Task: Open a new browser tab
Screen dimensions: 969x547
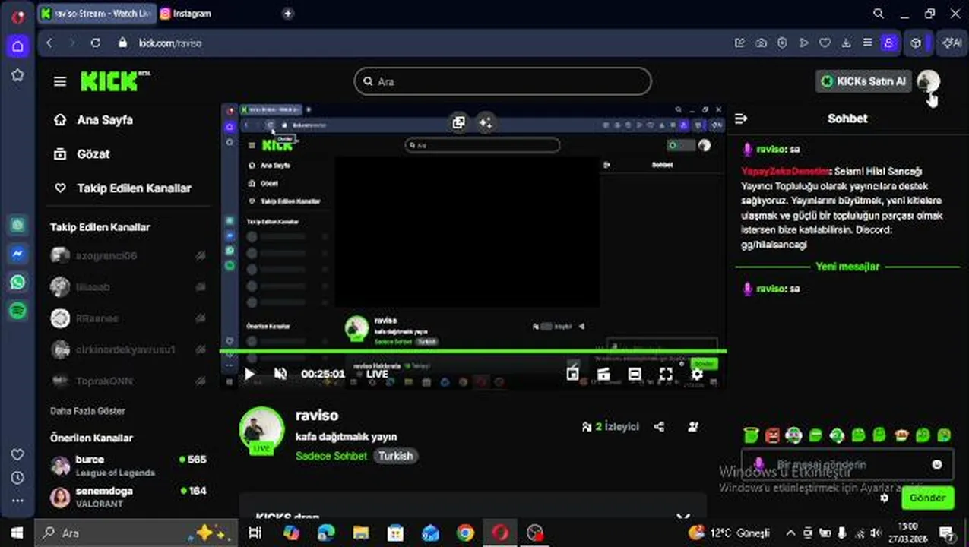Action: pos(287,14)
